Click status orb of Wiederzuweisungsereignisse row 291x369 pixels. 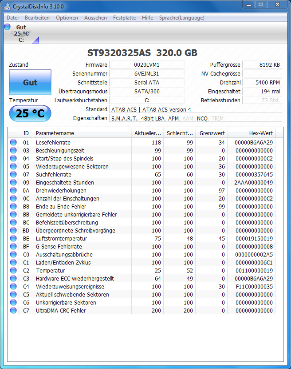[x=13, y=286]
